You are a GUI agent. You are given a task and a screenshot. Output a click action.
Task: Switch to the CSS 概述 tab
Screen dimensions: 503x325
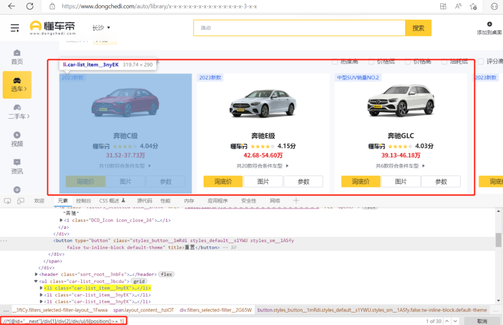112,201
